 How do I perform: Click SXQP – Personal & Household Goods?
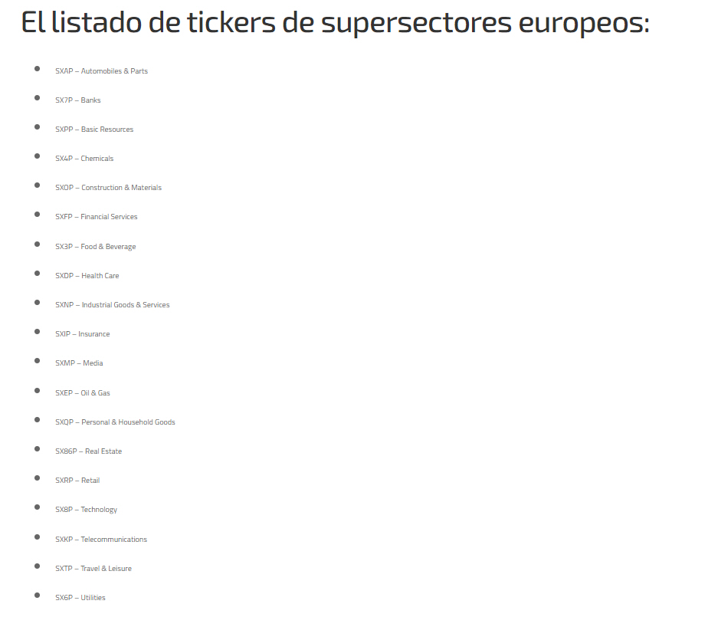115,422
